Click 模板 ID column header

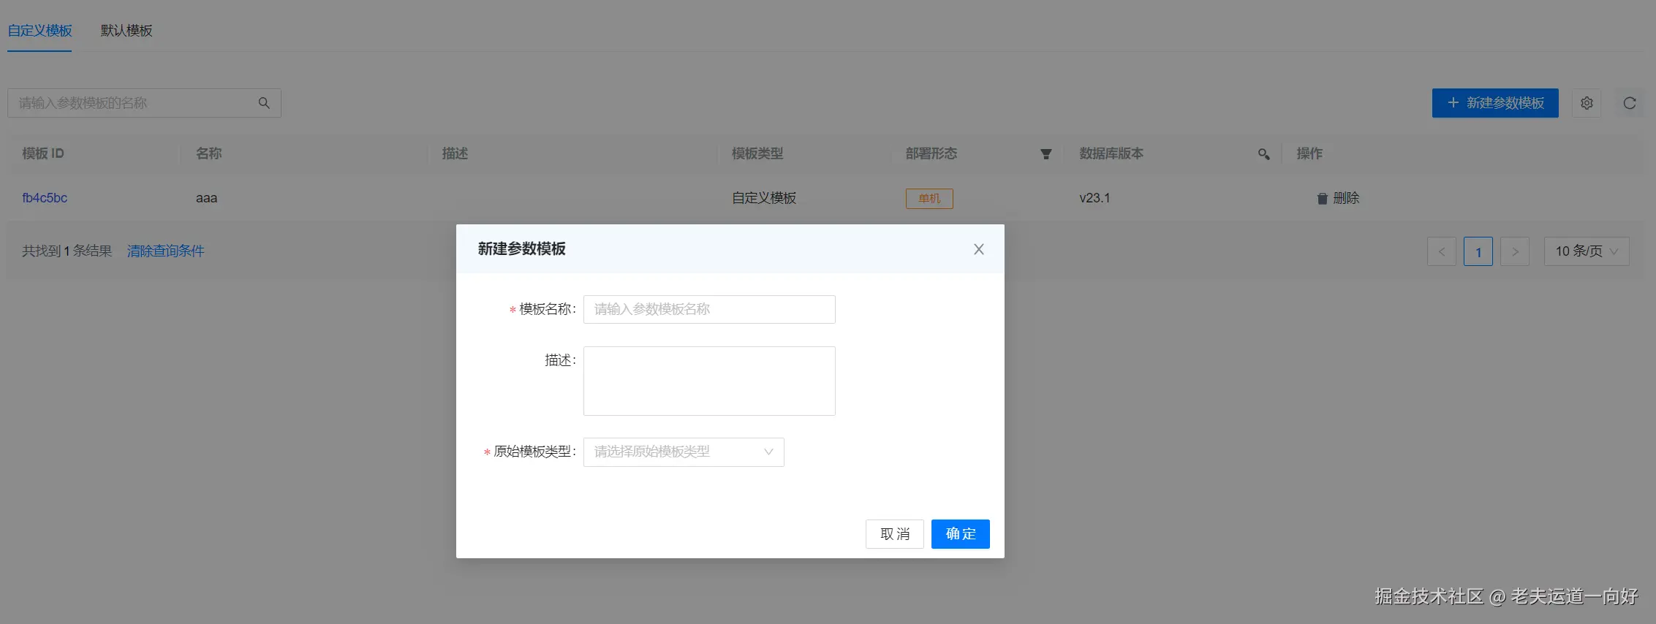pos(43,153)
